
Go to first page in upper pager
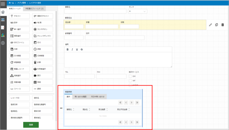pos(120,103)
